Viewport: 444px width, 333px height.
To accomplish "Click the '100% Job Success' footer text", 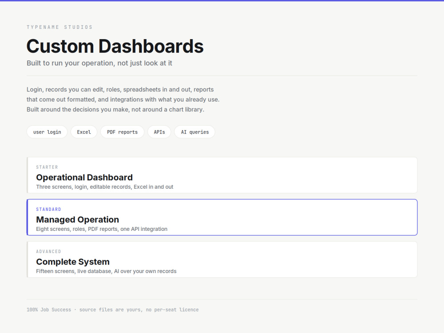I will coord(113,310).
